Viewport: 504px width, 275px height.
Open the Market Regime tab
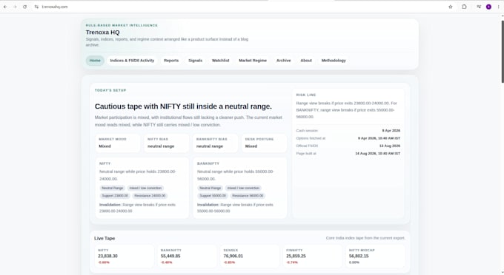click(x=253, y=61)
